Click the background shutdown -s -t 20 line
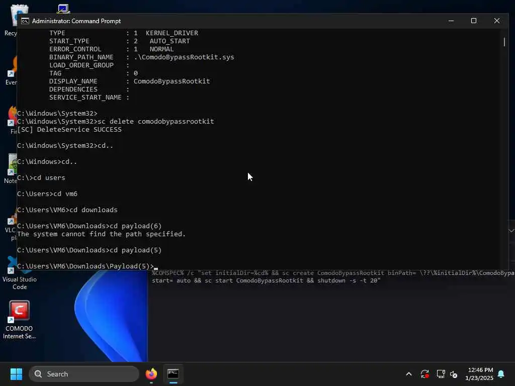 266,280
